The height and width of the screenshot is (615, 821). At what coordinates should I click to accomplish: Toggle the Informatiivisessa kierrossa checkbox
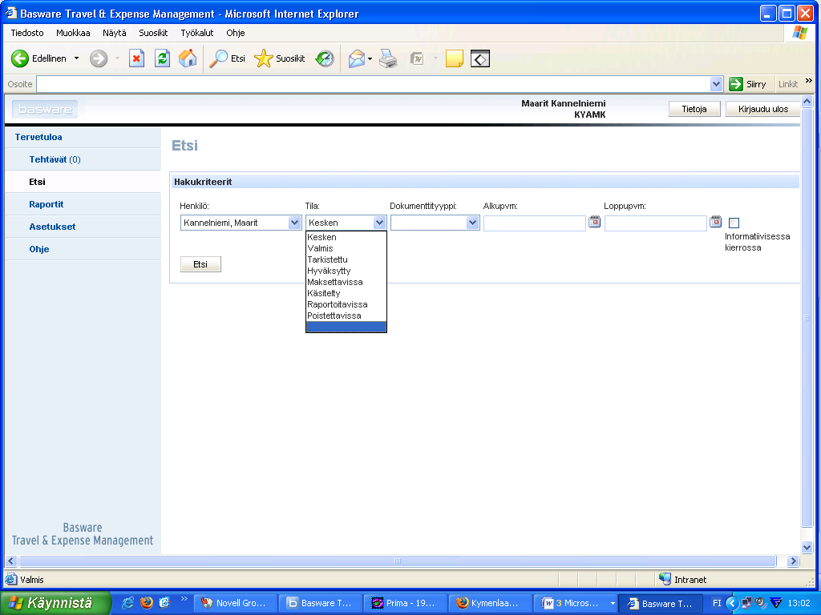coord(734,223)
